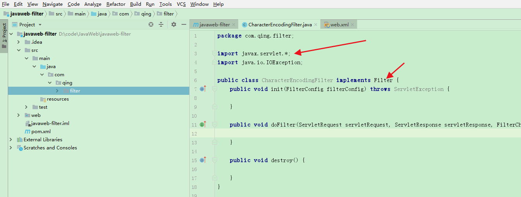Collapse the com package
The image size is (521, 197).
point(42,75)
